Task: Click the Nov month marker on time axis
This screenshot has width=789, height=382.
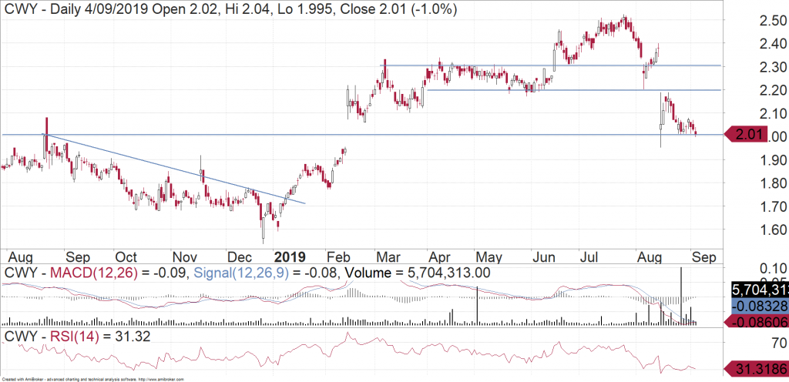Action: pyautogui.click(x=183, y=256)
